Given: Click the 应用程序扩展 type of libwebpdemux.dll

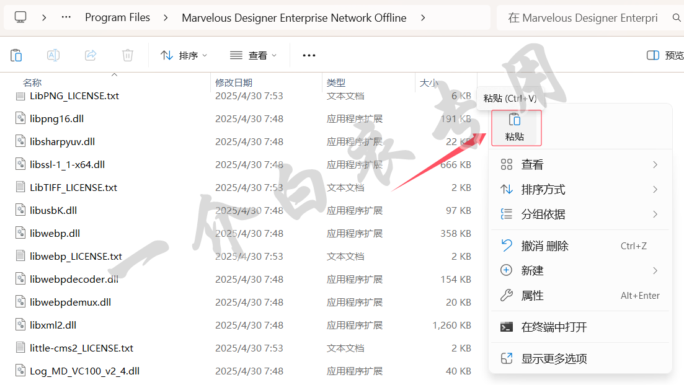Looking at the screenshot, I should click(355, 302).
